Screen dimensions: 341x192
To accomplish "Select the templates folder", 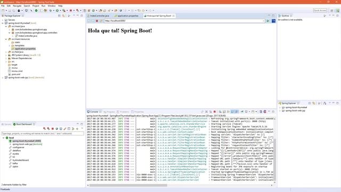I will click(x=20, y=45).
